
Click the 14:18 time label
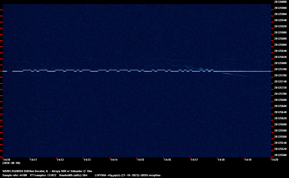coord(221,160)
